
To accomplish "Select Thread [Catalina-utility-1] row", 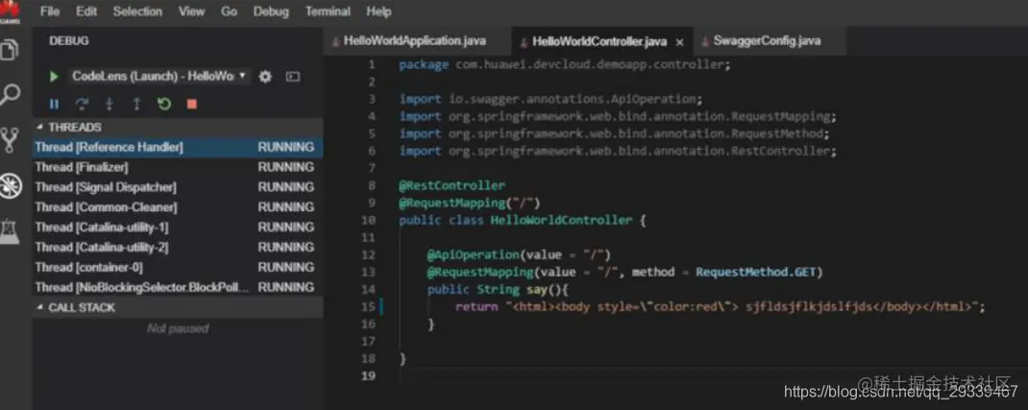I will coord(178,228).
